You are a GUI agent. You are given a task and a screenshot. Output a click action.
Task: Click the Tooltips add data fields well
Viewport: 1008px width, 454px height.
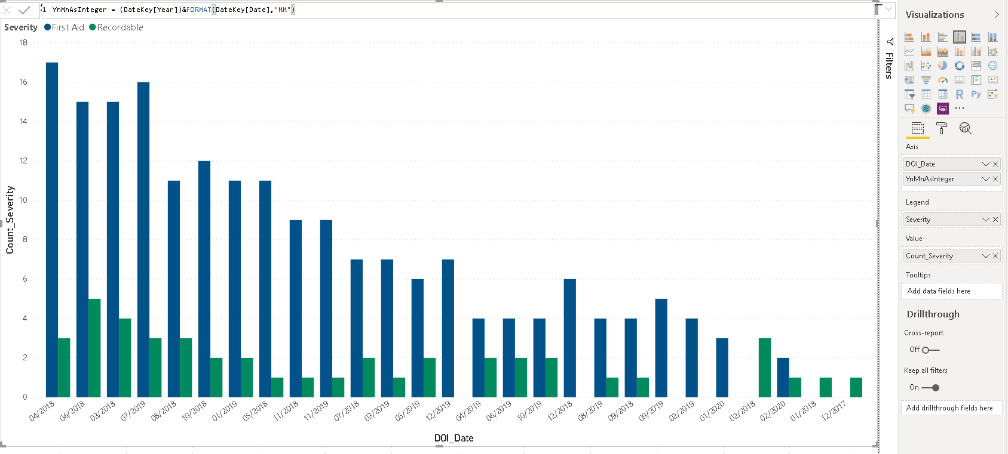tap(951, 291)
